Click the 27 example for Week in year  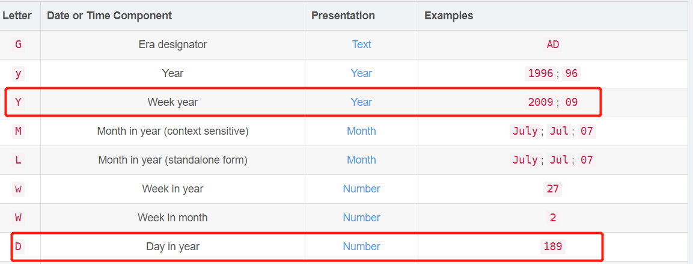pyautogui.click(x=552, y=189)
